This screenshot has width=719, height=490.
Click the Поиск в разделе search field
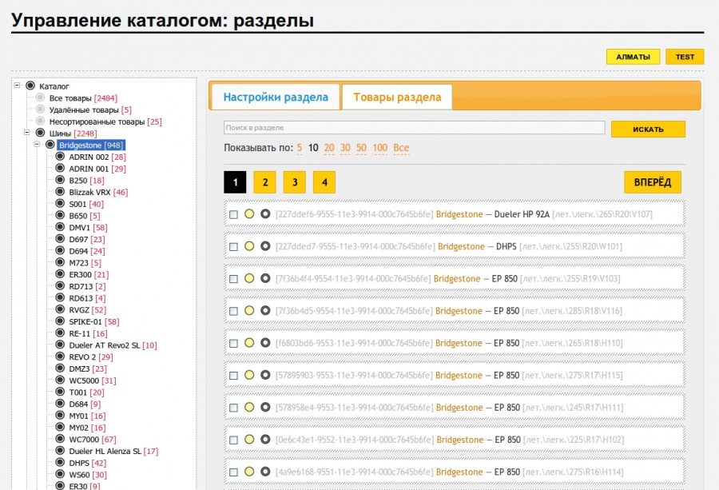point(414,128)
